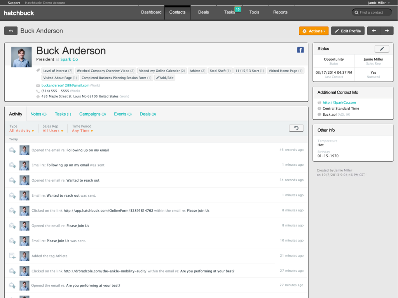The width and height of the screenshot is (398, 298).
Task: Click the globe icon beside SparkCo.com
Action: (319, 102)
